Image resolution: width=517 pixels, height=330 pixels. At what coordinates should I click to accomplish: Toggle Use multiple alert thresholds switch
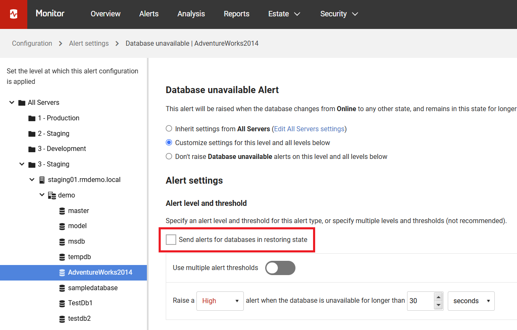click(x=280, y=268)
